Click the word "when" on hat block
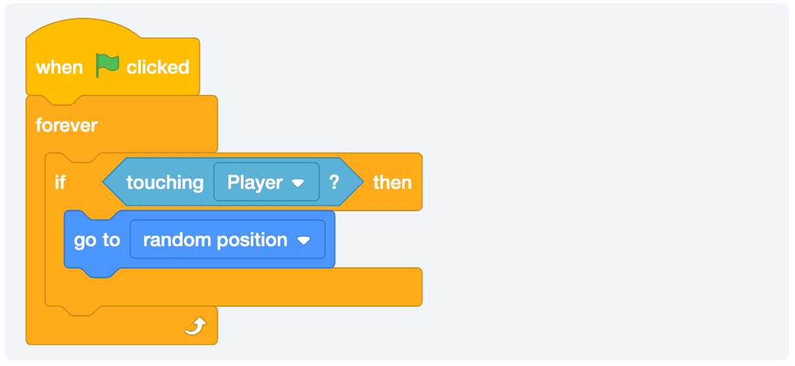This screenshot has height=366, width=795. pyautogui.click(x=59, y=67)
